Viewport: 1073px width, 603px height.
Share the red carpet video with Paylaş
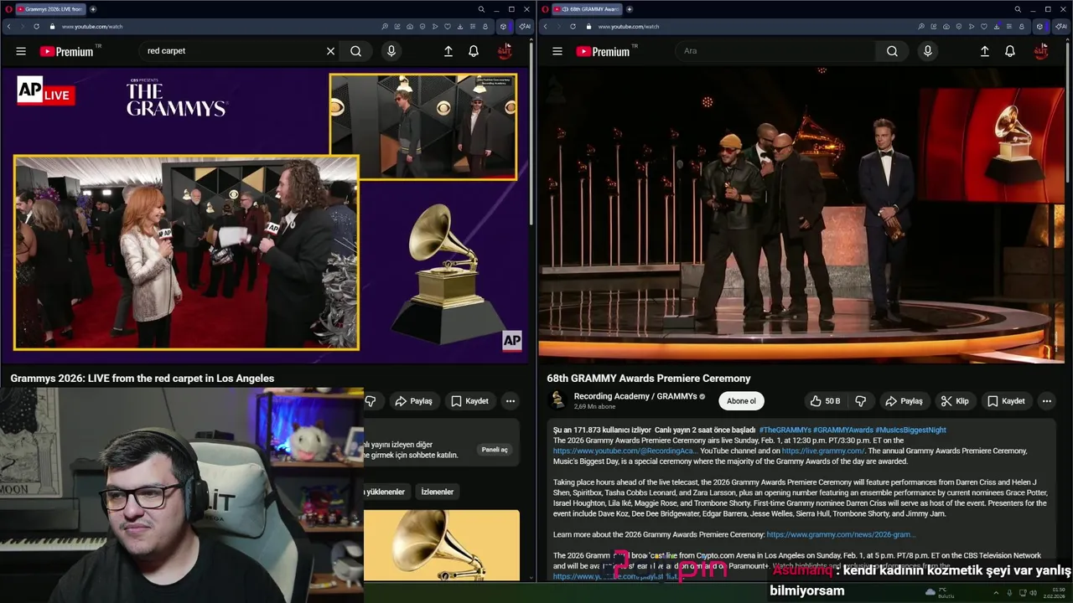pyautogui.click(x=414, y=401)
